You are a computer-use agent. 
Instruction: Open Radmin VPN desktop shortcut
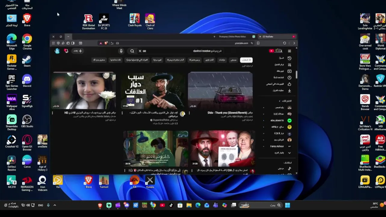coord(380,81)
